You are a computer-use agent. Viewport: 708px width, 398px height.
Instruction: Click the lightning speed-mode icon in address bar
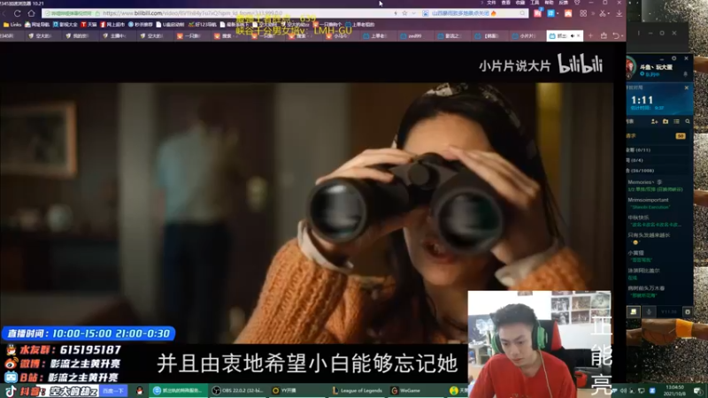click(396, 13)
